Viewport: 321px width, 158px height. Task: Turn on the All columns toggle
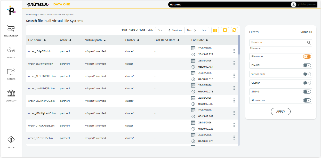coord(307,100)
